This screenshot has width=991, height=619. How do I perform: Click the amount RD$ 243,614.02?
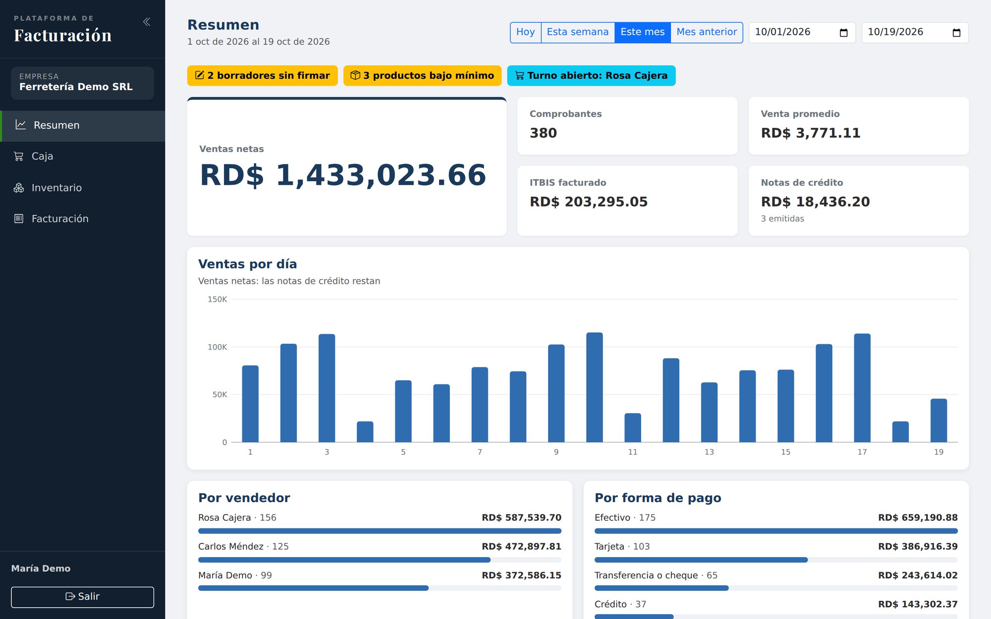pyautogui.click(x=918, y=575)
